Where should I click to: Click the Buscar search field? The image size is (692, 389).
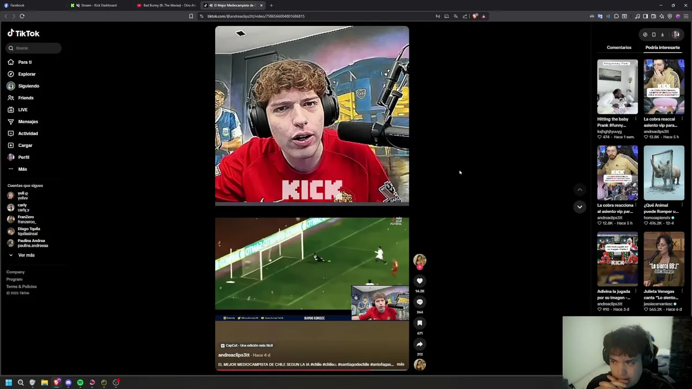34,48
